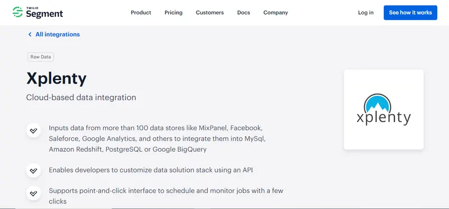Click the back chevron beside All integrations
Image resolution: width=449 pixels, height=209 pixels.
30,34
